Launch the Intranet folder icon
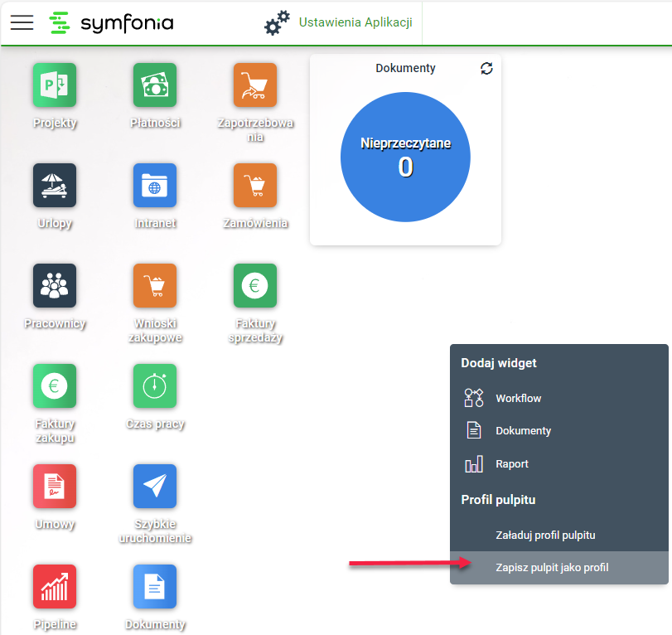Viewport: 672px width, 635px height. [x=155, y=185]
